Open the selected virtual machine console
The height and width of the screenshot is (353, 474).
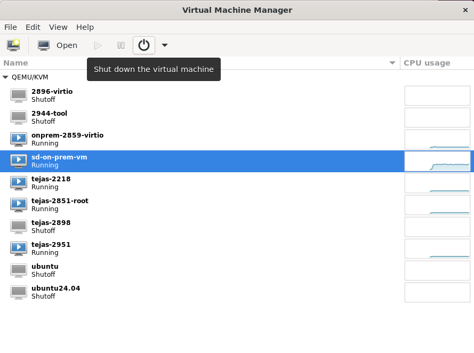58,45
